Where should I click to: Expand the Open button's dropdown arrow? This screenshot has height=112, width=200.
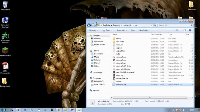(112, 30)
